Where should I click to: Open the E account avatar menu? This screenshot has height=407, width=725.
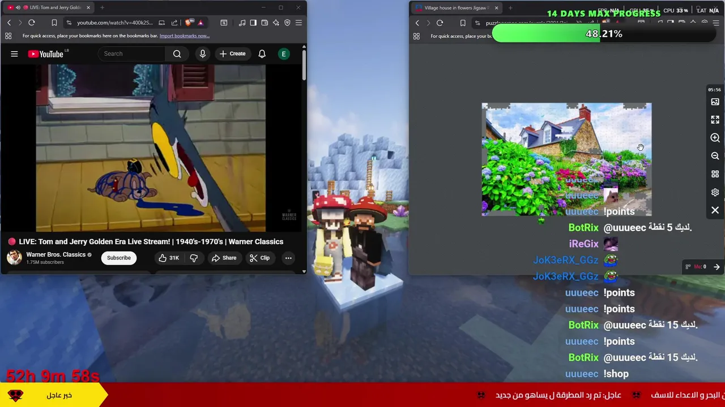284,54
